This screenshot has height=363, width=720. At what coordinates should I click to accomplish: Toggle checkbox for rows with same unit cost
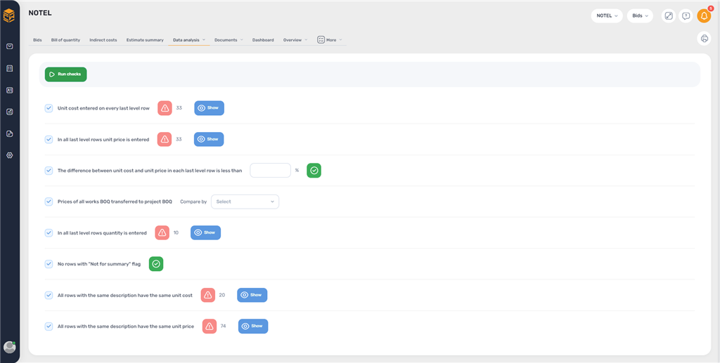(x=49, y=295)
